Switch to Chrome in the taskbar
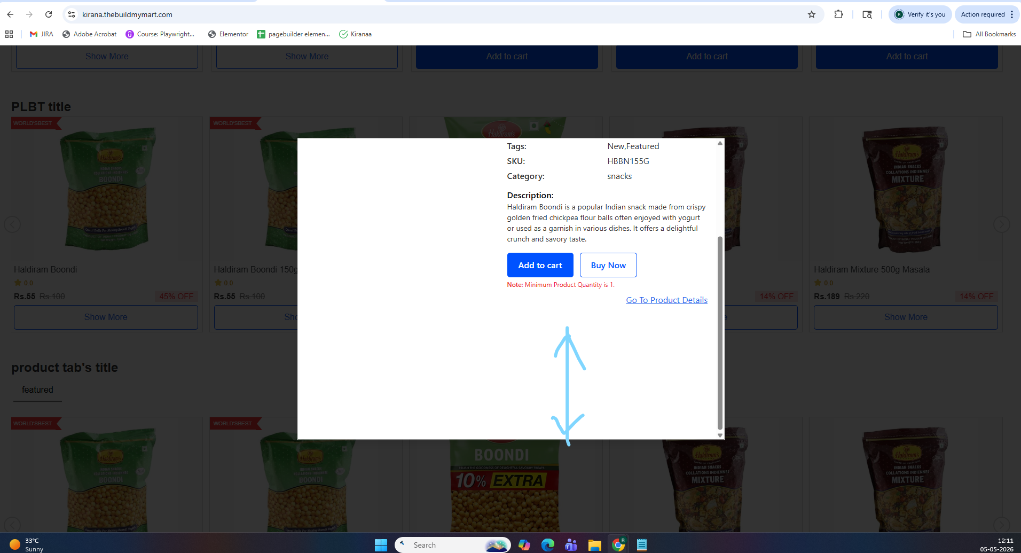Screen dimensions: 1021x553 coord(618,545)
